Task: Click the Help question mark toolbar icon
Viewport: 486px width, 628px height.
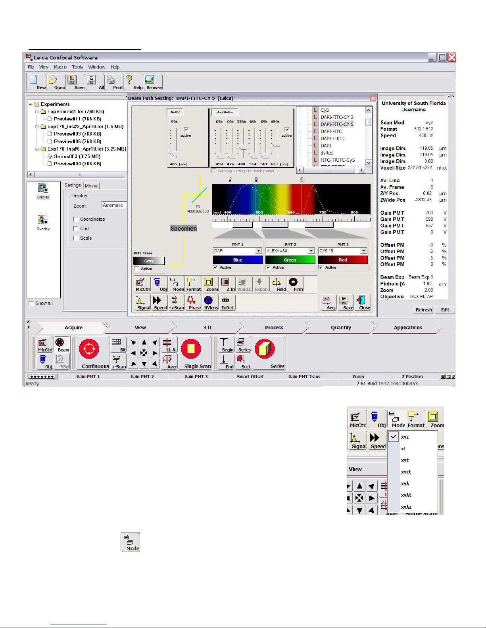Action: tap(134, 82)
